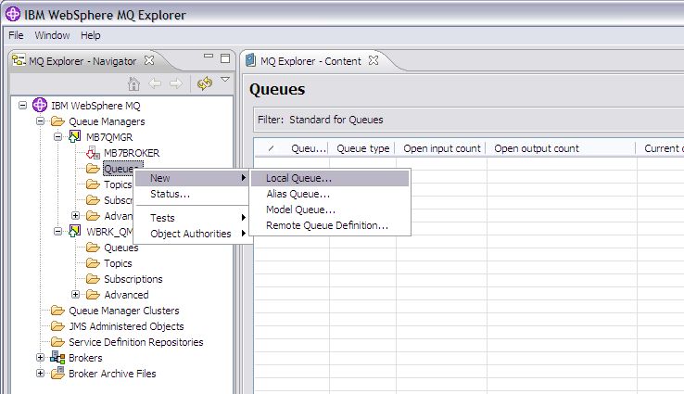Click the Queue Managers folder icon

(x=57, y=121)
